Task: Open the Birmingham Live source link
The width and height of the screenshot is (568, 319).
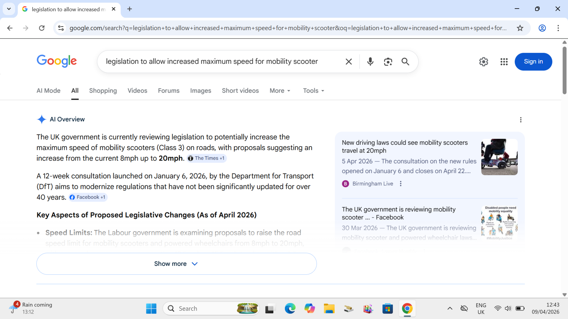Action: [x=372, y=183]
